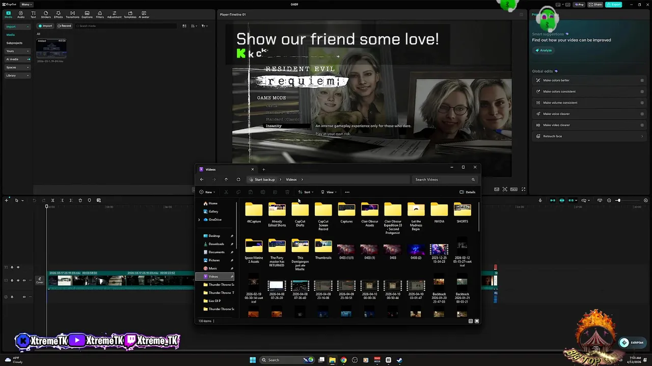This screenshot has width=652, height=366.
Task: Click the Windows Start button
Action: 253,360
